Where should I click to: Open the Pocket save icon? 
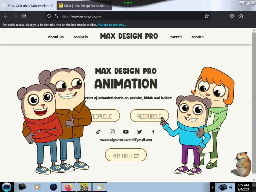(232, 16)
